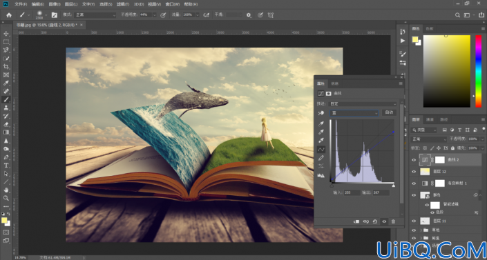The image size is (487, 260).
Task: Open the layer blend mode dropdown
Action: click(x=428, y=139)
